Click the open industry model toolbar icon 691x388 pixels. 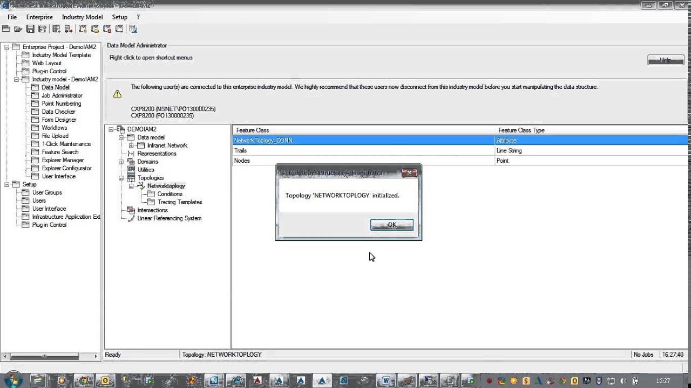point(95,29)
